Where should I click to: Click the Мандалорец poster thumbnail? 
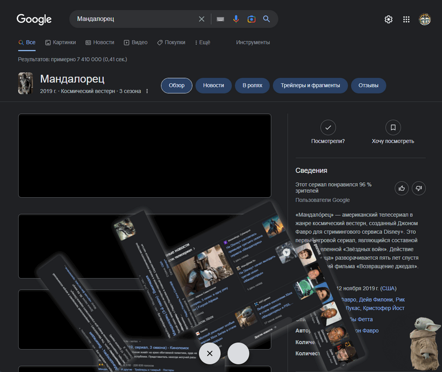[25, 83]
